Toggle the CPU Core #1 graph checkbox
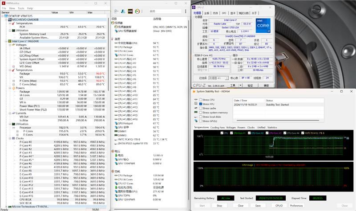The image size is (356, 211). point(231,133)
